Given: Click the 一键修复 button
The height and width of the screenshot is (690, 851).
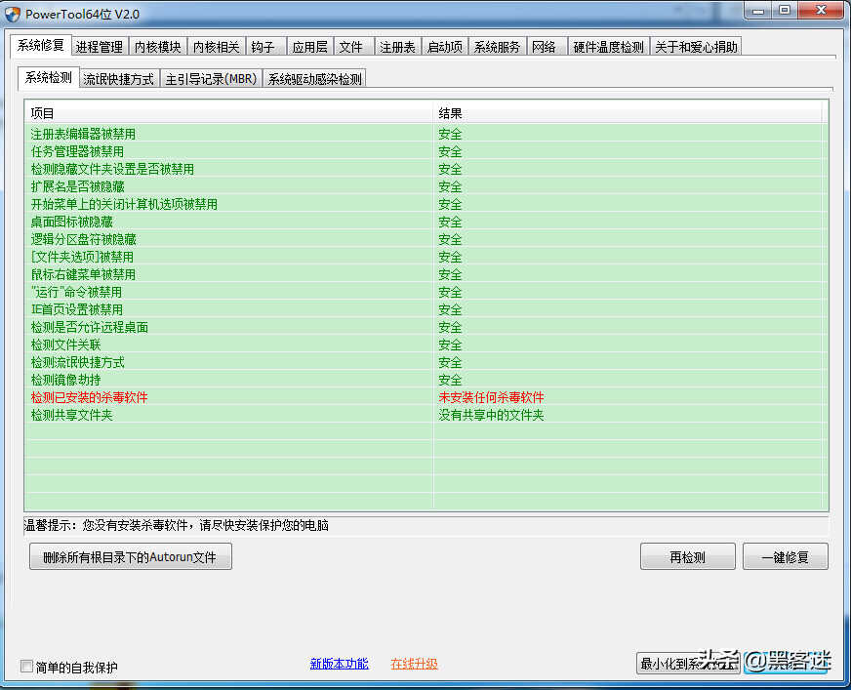Looking at the screenshot, I should tap(786, 556).
